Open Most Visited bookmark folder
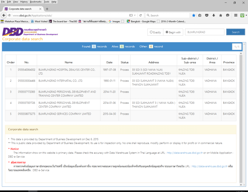The width and height of the screenshot is (248, 192). 39,21
